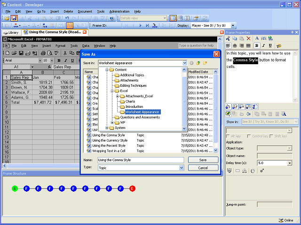
Task: Open the Document menu
Action: (85, 11)
